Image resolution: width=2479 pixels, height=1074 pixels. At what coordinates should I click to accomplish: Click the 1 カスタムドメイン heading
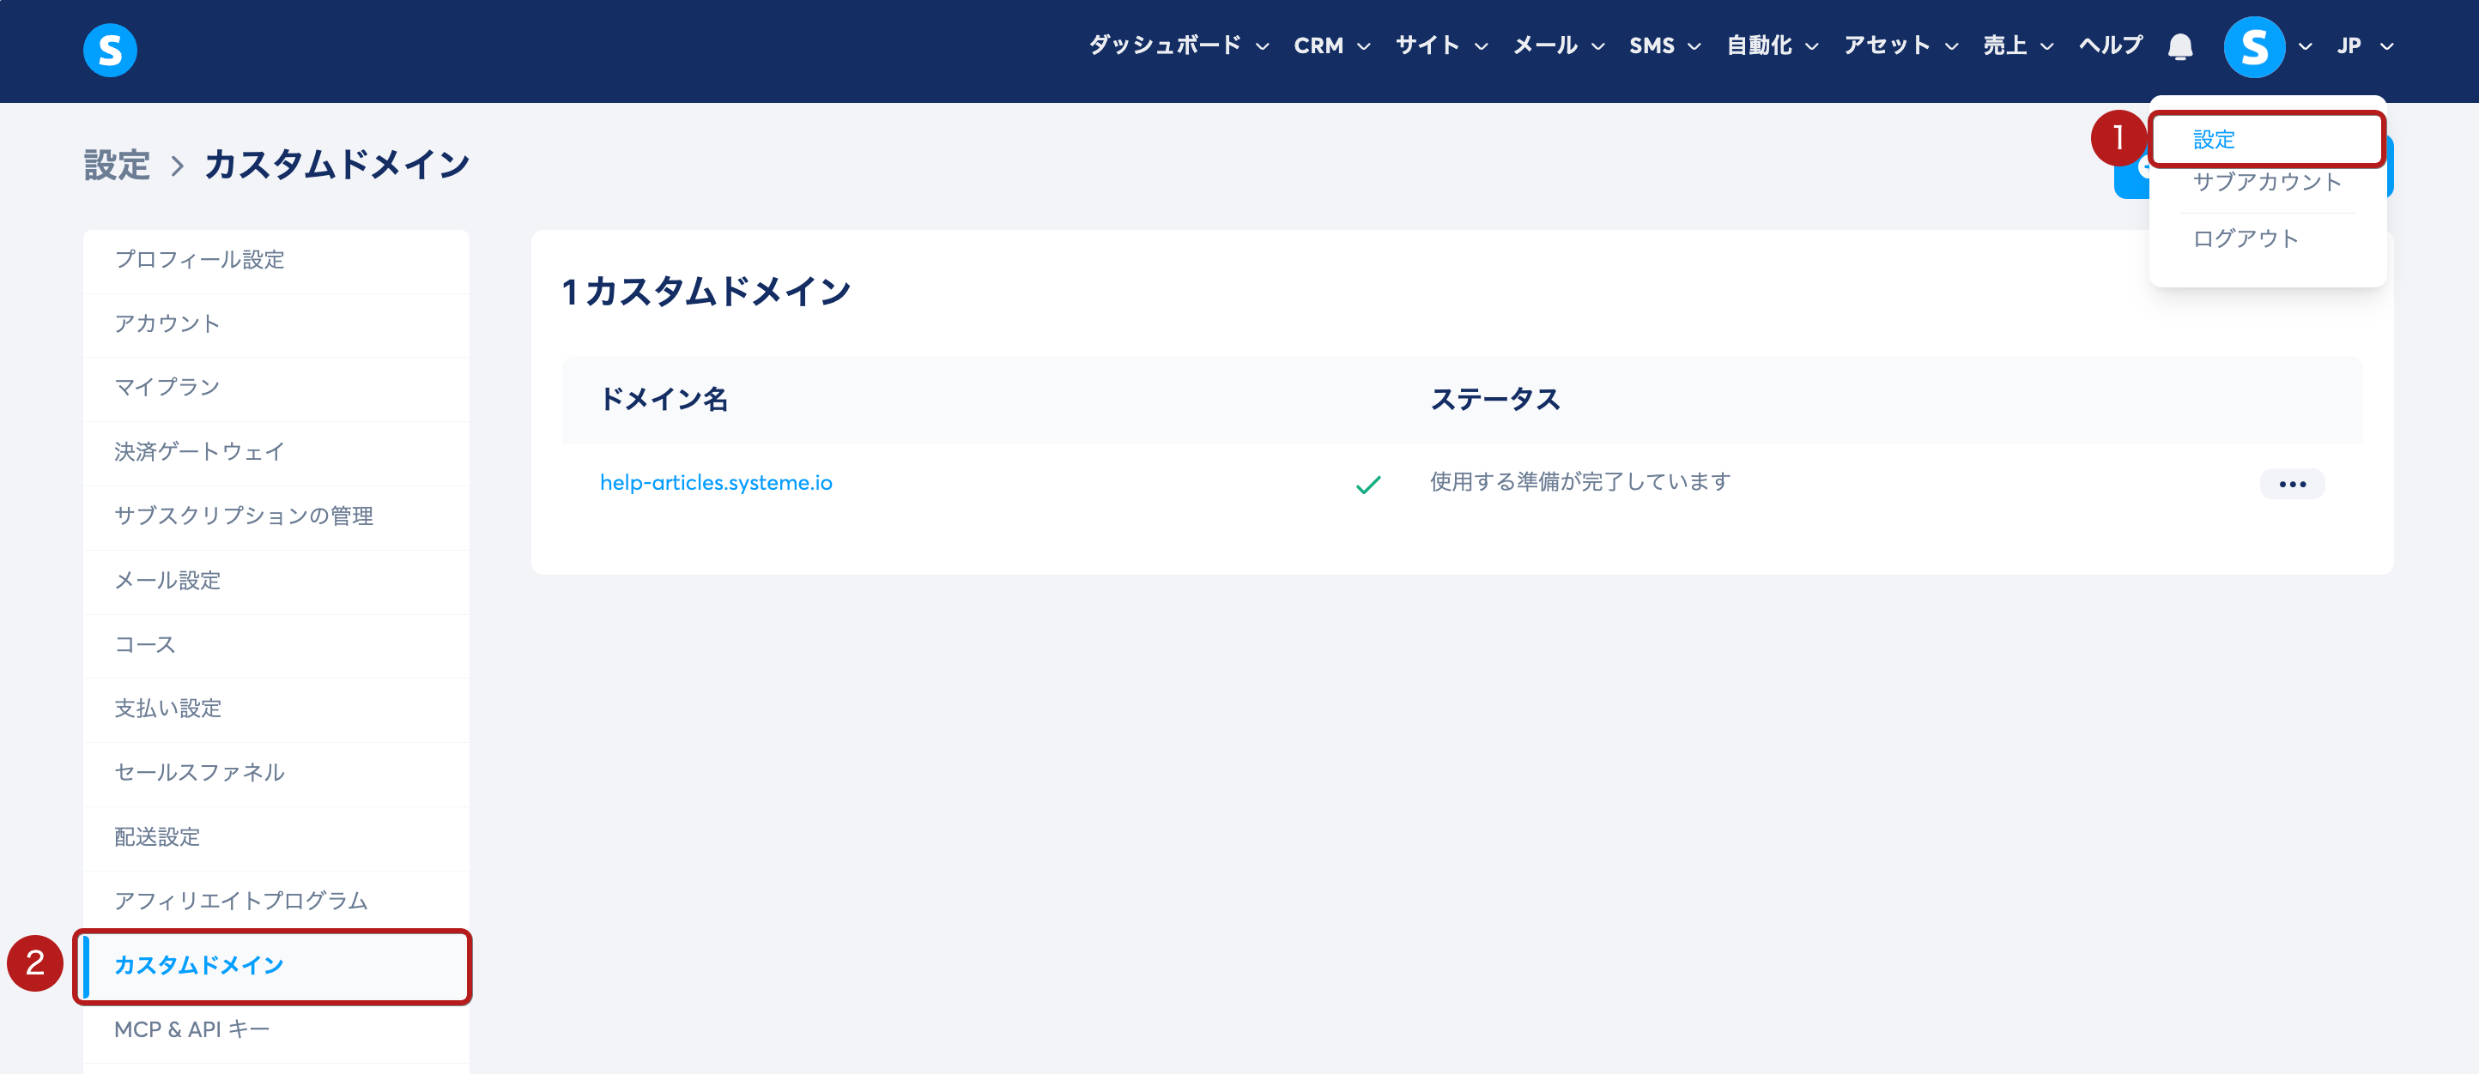click(706, 292)
